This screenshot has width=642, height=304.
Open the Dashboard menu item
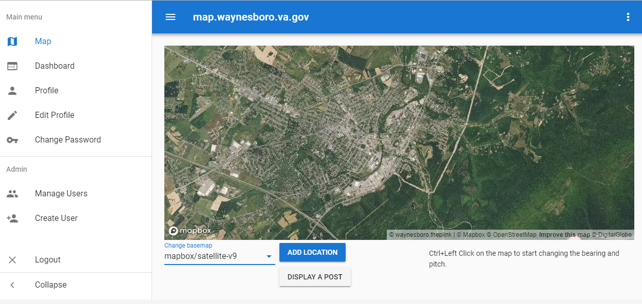pyautogui.click(x=76, y=66)
